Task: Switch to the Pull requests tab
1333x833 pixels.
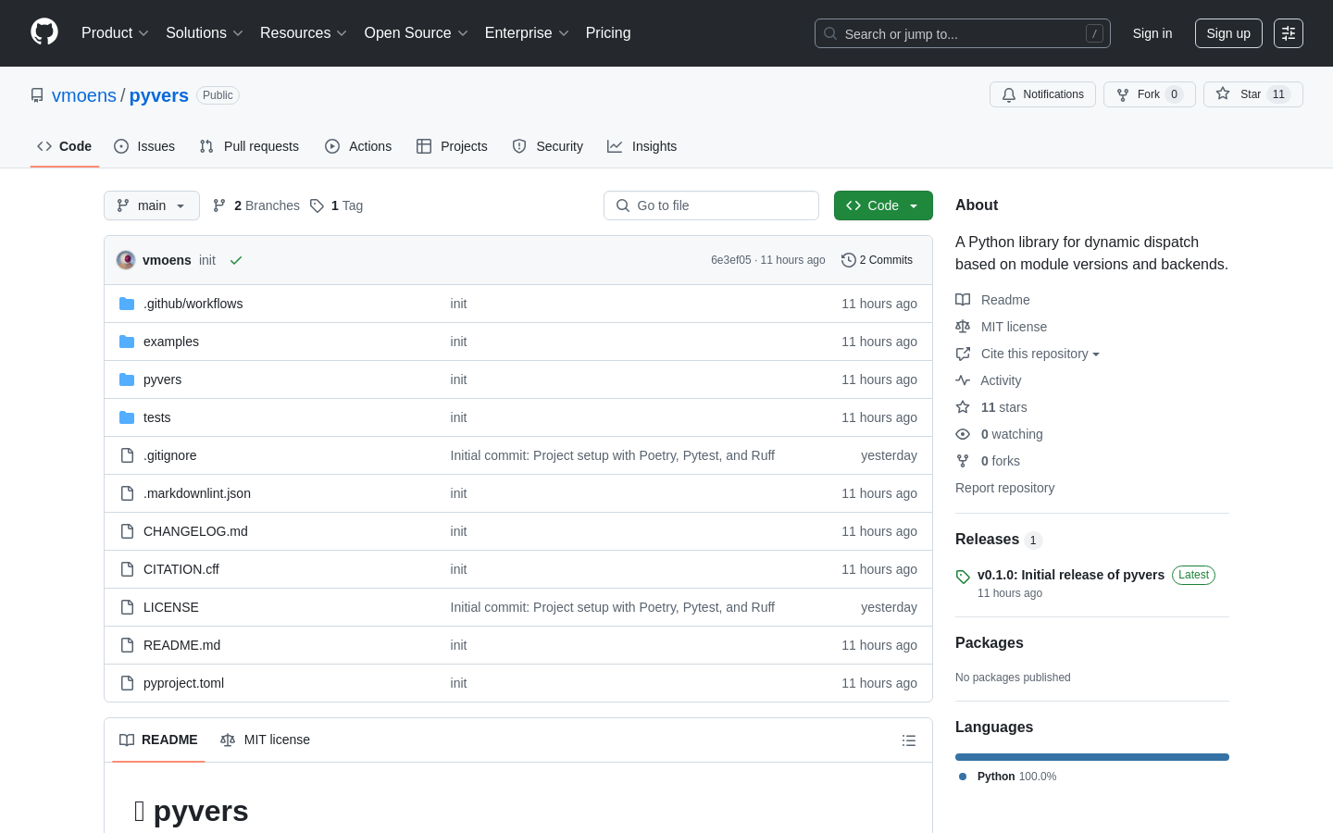Action: pos(249,146)
